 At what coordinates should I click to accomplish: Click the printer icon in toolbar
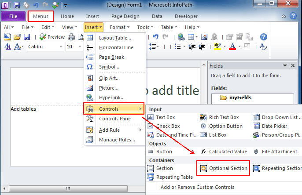click(x=71, y=37)
